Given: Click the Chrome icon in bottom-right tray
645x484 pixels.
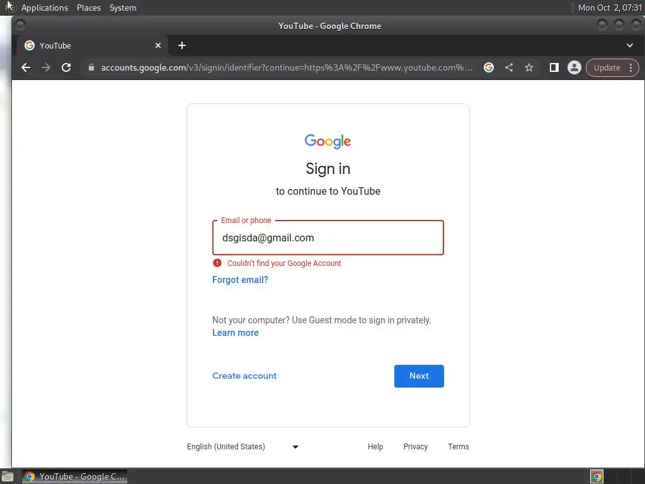Looking at the screenshot, I should coord(597,476).
